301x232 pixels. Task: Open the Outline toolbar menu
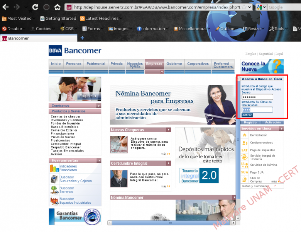pos(226,29)
